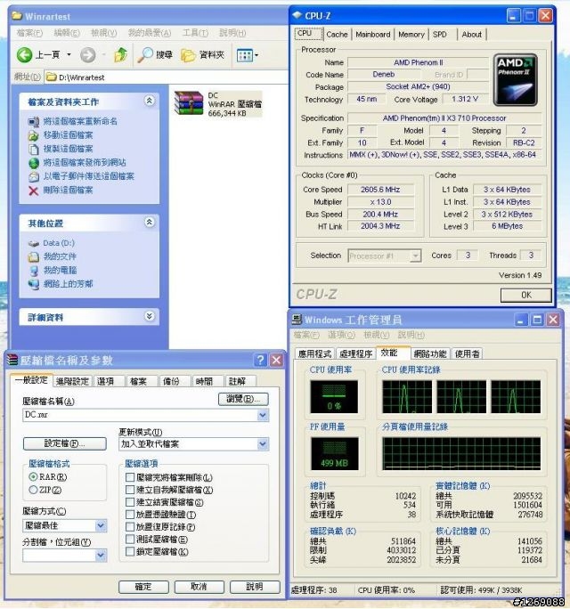The height and width of the screenshot is (609, 570).
Task: Go up one folder with Up icon
Action: click(x=120, y=55)
